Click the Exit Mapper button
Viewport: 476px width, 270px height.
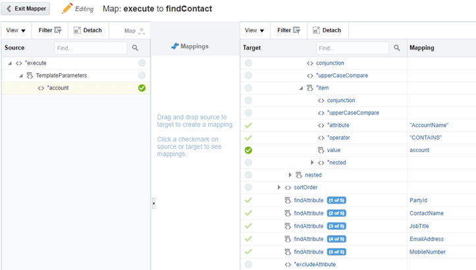pyautogui.click(x=28, y=9)
